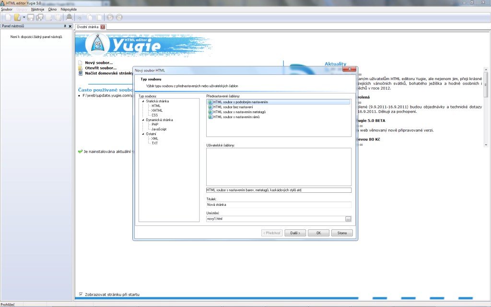This screenshot has height=307, width=491.
Task: Click the folder icon beside Otevřít soubor
Action: point(80,68)
